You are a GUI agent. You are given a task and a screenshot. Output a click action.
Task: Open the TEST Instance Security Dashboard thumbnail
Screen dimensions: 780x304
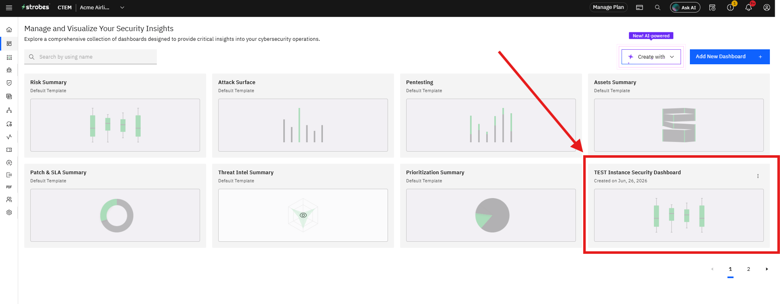[x=679, y=215]
